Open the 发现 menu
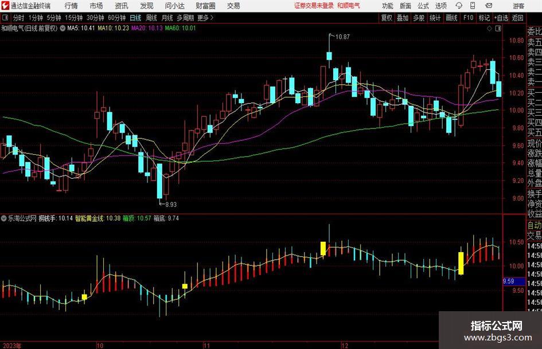The height and width of the screenshot is (349, 542). coord(147,6)
